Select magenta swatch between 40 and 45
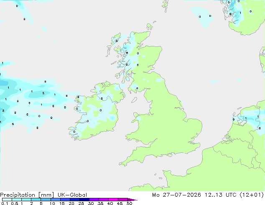Screen dimensions: 265x205 113,200
